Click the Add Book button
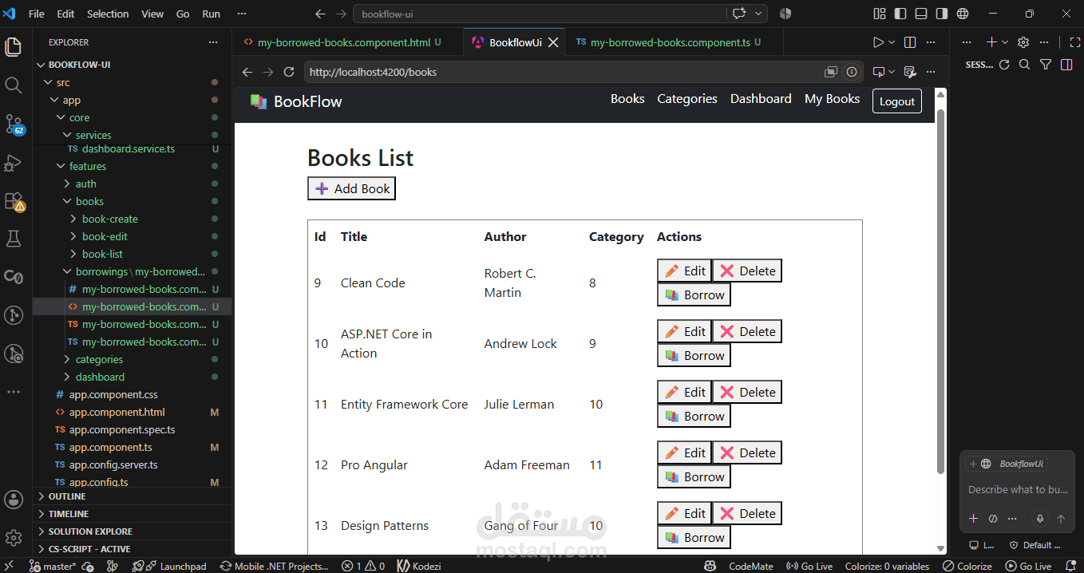The height and width of the screenshot is (573, 1084). pyautogui.click(x=351, y=188)
